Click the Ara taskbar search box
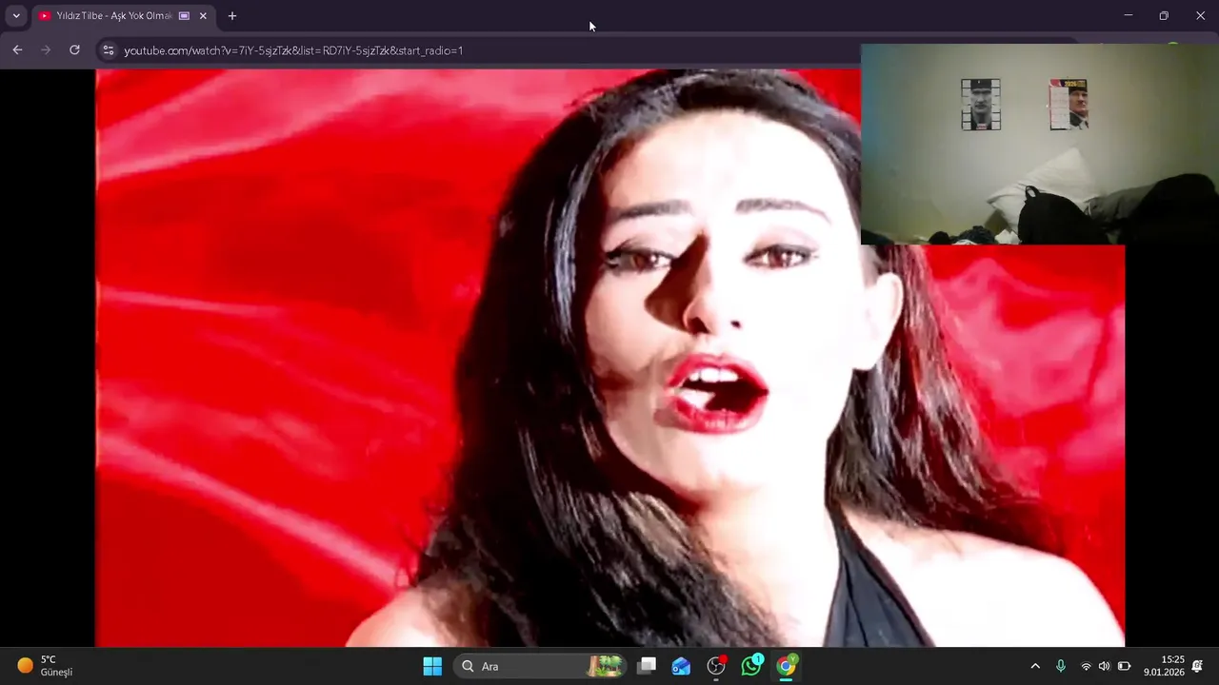 pyautogui.click(x=541, y=666)
